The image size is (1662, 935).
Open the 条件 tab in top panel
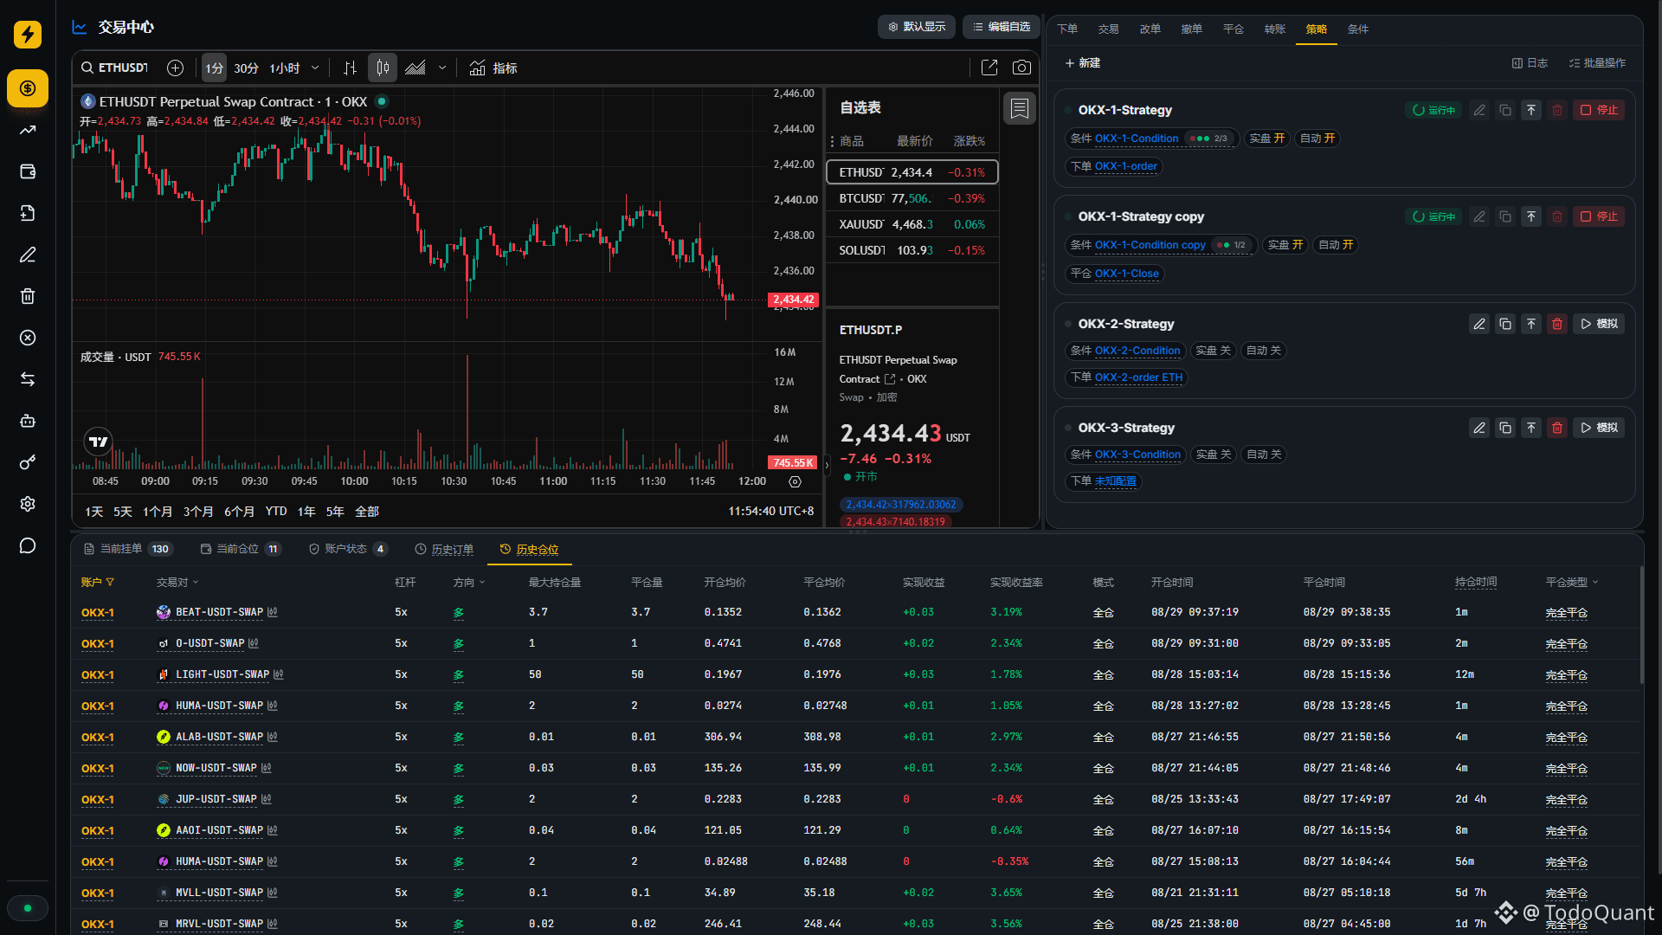click(1357, 29)
